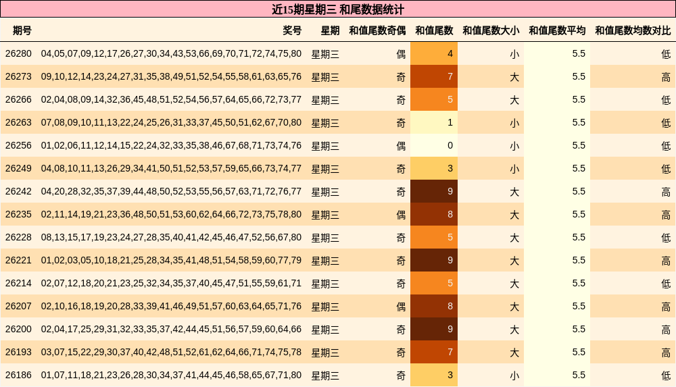Select period number 26266
Viewport: 676px width, 387px height.
click(18, 99)
